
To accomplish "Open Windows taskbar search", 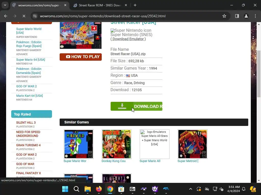I will pos(76,189).
